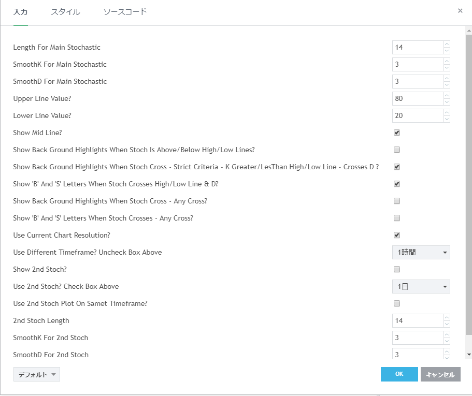472x396 pixels.
Task: Open the 1時間 timeframe dropdown
Action: (x=421, y=252)
